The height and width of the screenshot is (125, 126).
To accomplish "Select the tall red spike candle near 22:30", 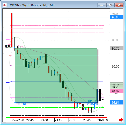I will click(12, 30).
